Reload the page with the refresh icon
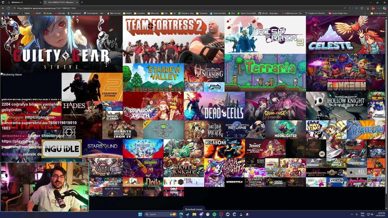 pos(8,8)
